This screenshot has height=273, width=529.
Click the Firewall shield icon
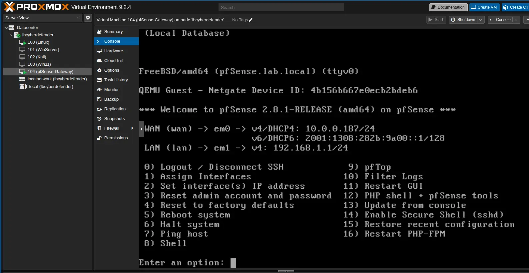pyautogui.click(x=99, y=128)
